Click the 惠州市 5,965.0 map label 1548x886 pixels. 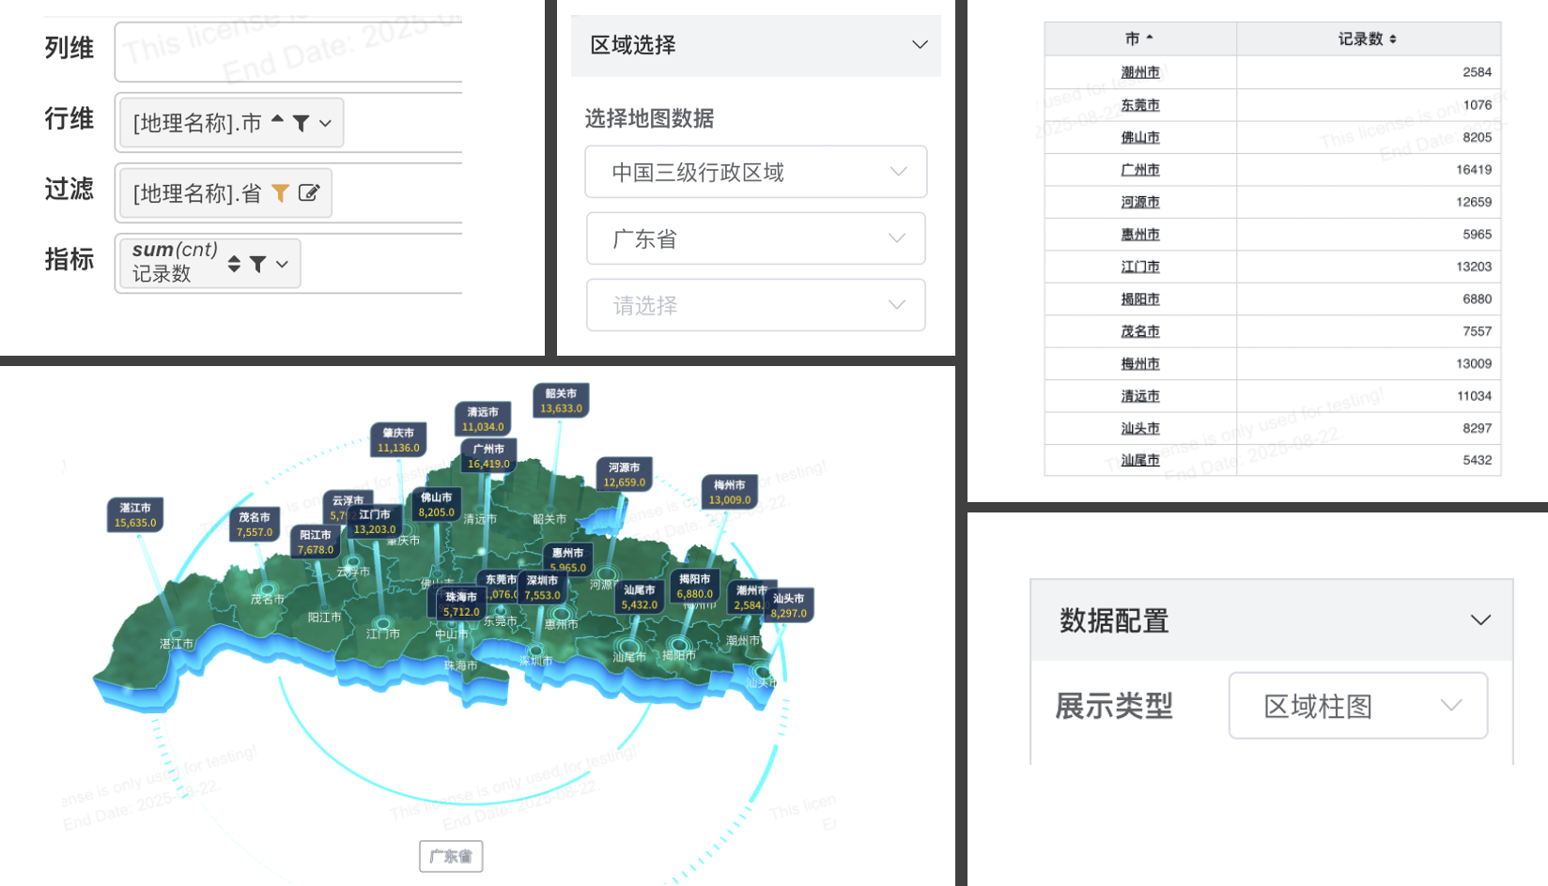tap(567, 560)
